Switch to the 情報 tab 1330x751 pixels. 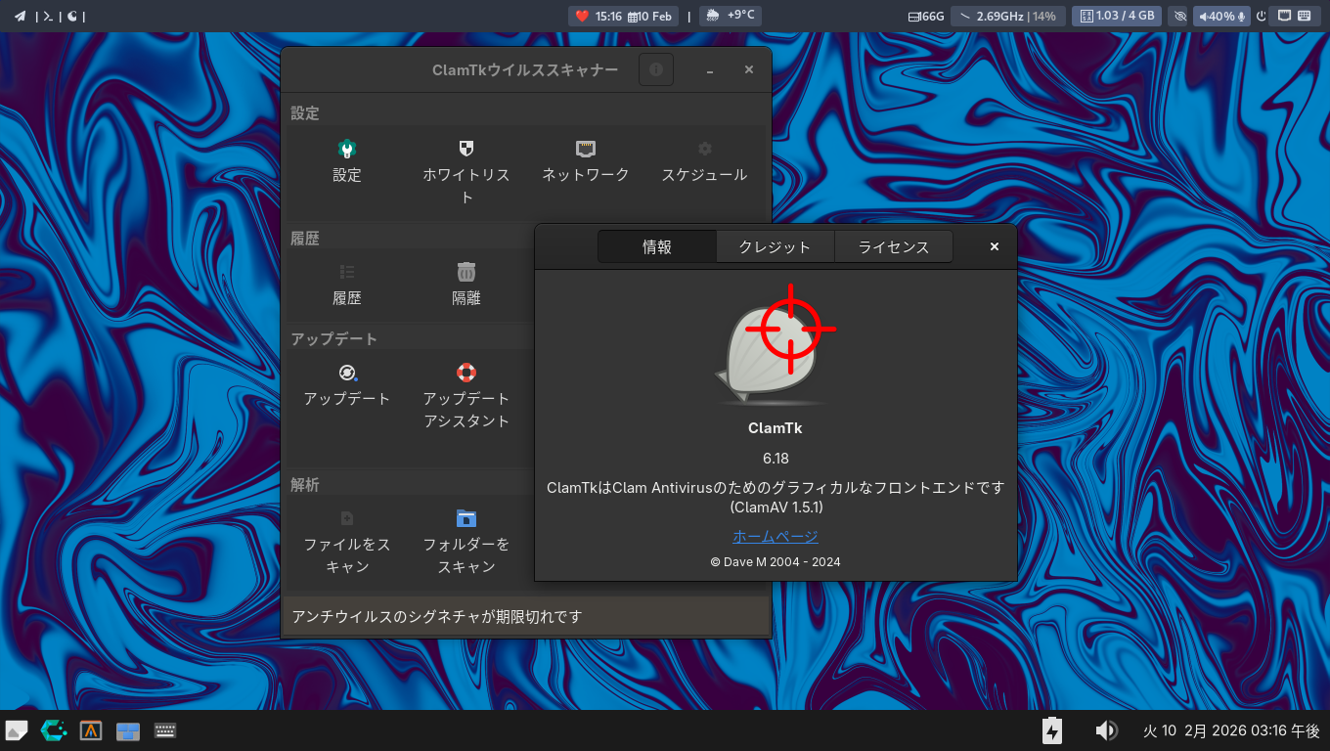coord(657,247)
